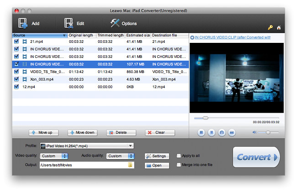The height and width of the screenshot is (192, 297).
Task: Click the Estimated size column header
Action: pyautogui.click(x=138, y=35)
